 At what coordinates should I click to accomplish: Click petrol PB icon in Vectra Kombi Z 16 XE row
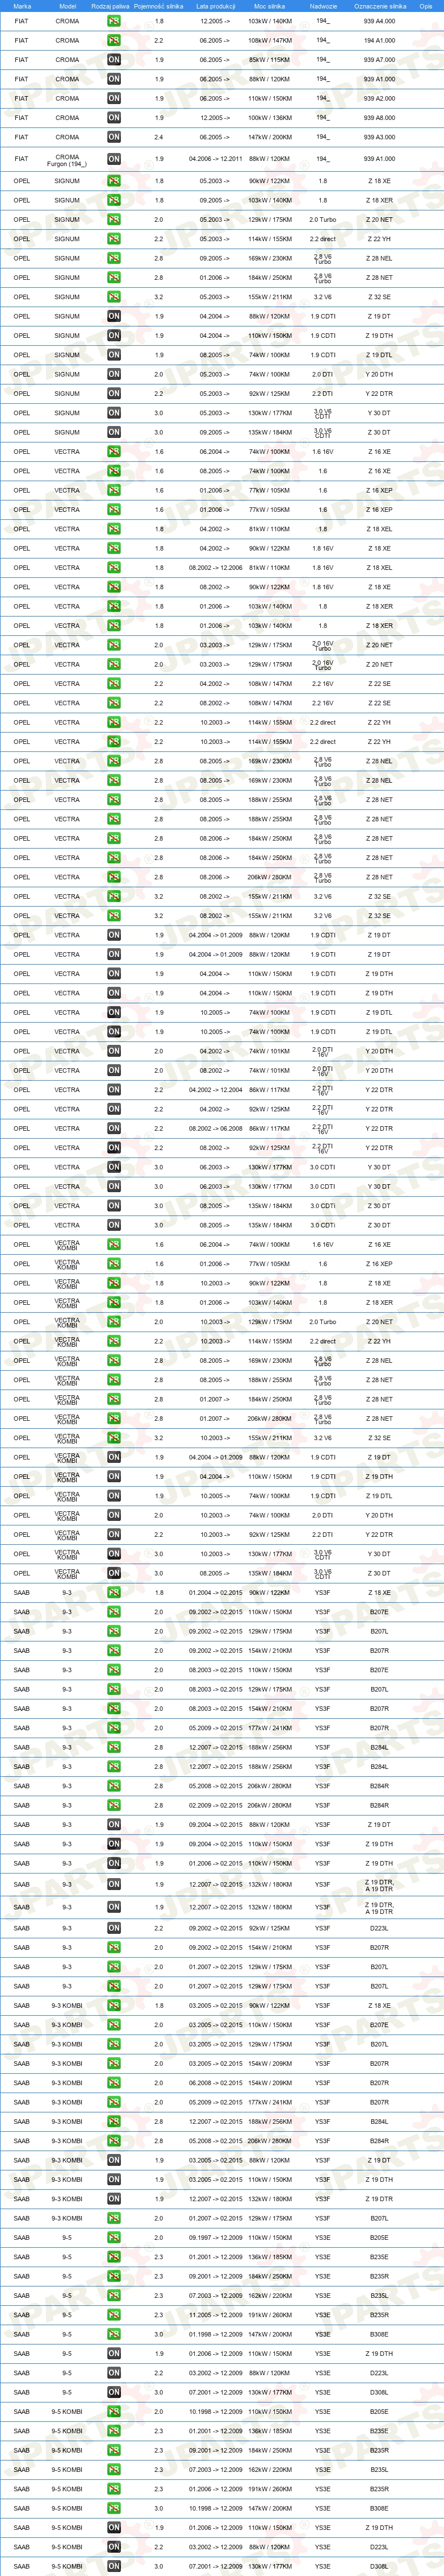coord(114,1245)
